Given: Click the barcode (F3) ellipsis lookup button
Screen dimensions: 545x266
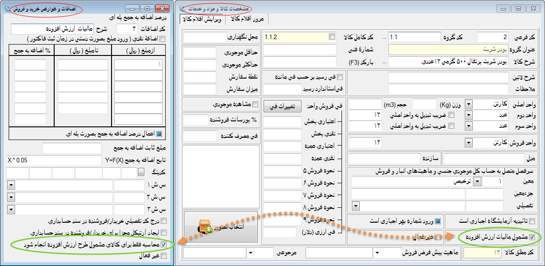Looking at the screenshot, I should (x=385, y=62).
